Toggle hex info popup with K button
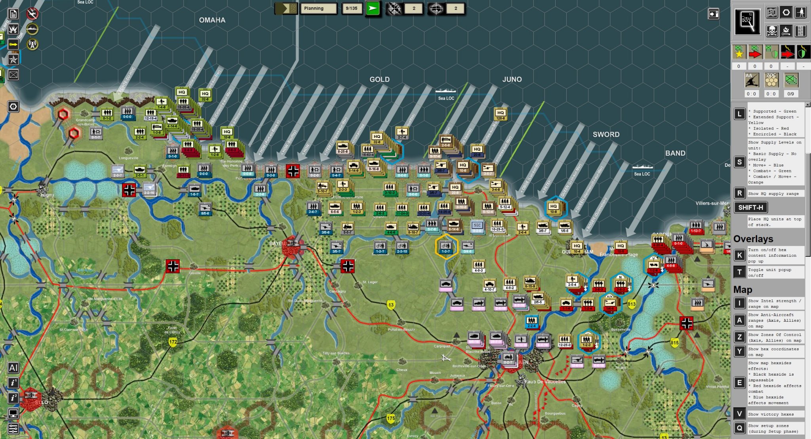 [739, 255]
